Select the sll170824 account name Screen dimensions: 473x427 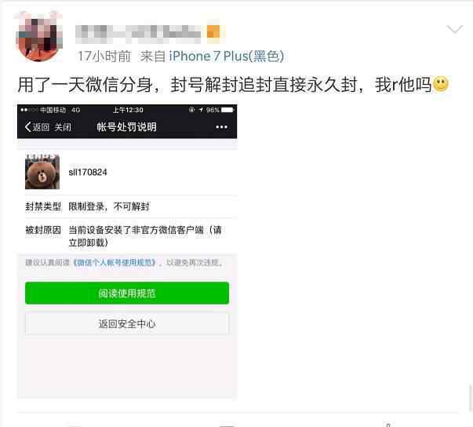click(88, 173)
